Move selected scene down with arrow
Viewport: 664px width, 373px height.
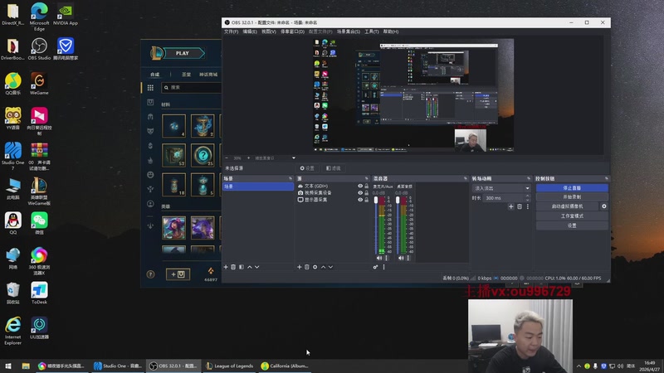(257, 267)
